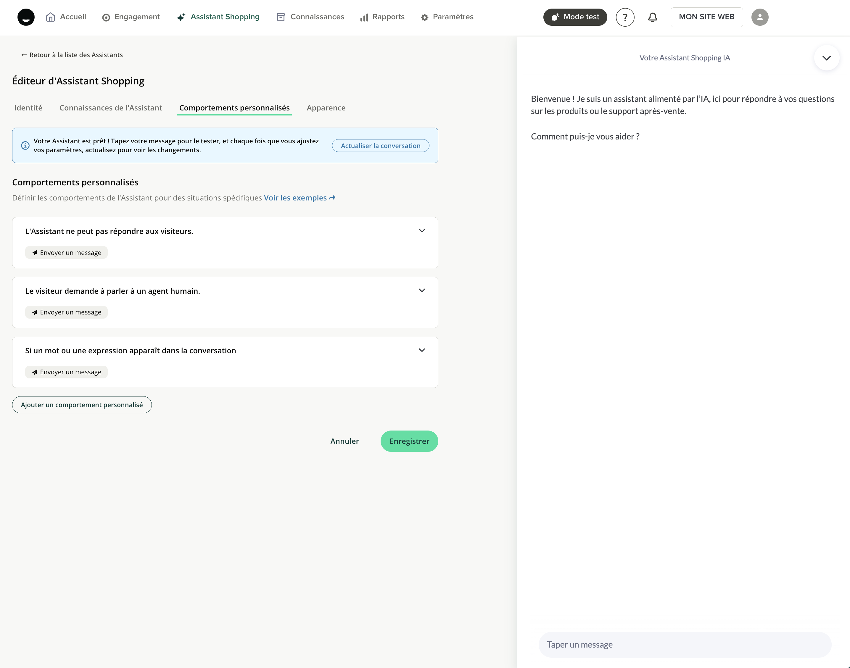The width and height of the screenshot is (850, 668).
Task: Open the Paramètres menu
Action: (447, 17)
